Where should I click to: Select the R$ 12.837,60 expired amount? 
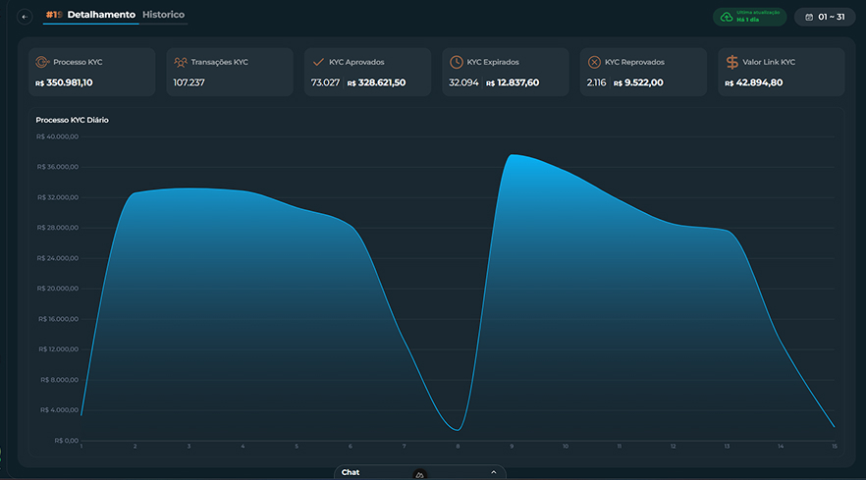pos(513,82)
